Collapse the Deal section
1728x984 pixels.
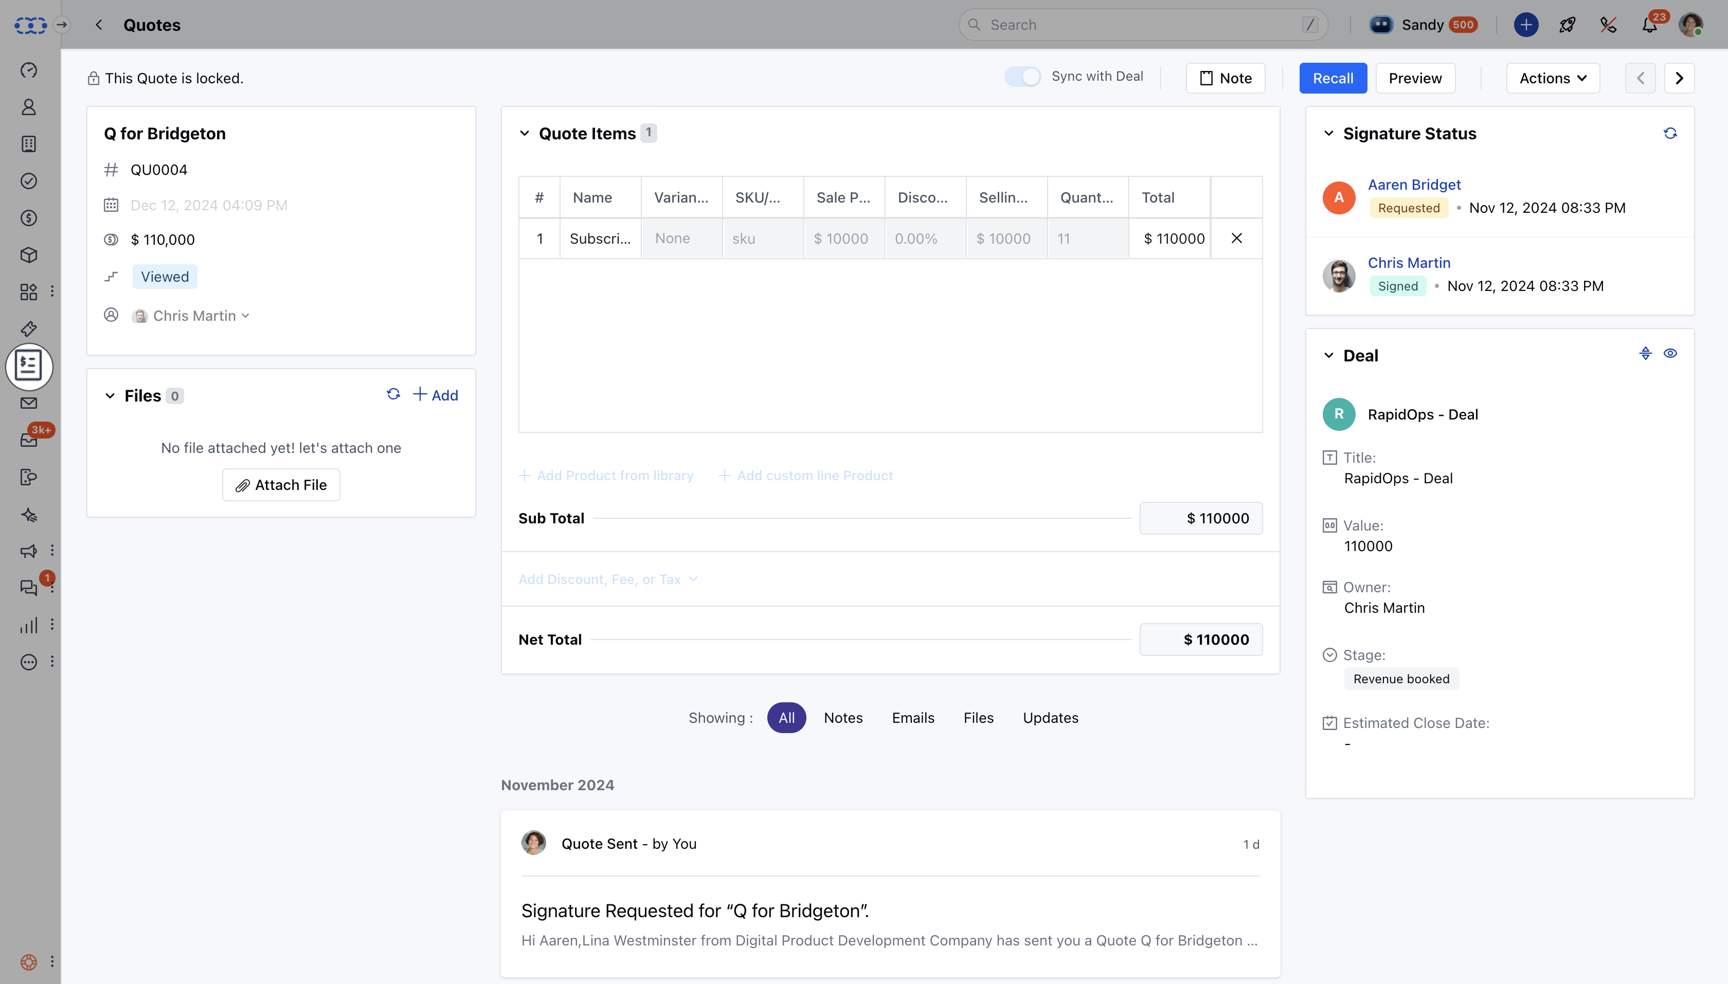(x=1328, y=355)
